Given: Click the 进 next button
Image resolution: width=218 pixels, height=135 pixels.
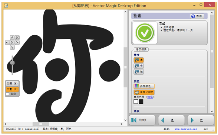Looking at the screenshot, I should (201, 120).
